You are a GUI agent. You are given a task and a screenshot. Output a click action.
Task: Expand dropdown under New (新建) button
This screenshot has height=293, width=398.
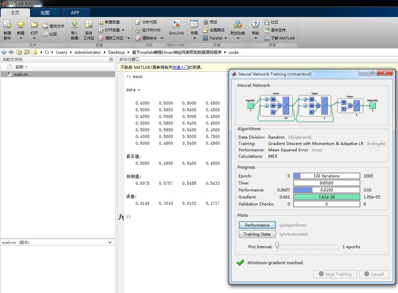point(21,38)
